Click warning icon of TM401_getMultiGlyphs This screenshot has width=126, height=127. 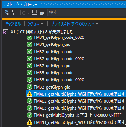tap(30, 94)
